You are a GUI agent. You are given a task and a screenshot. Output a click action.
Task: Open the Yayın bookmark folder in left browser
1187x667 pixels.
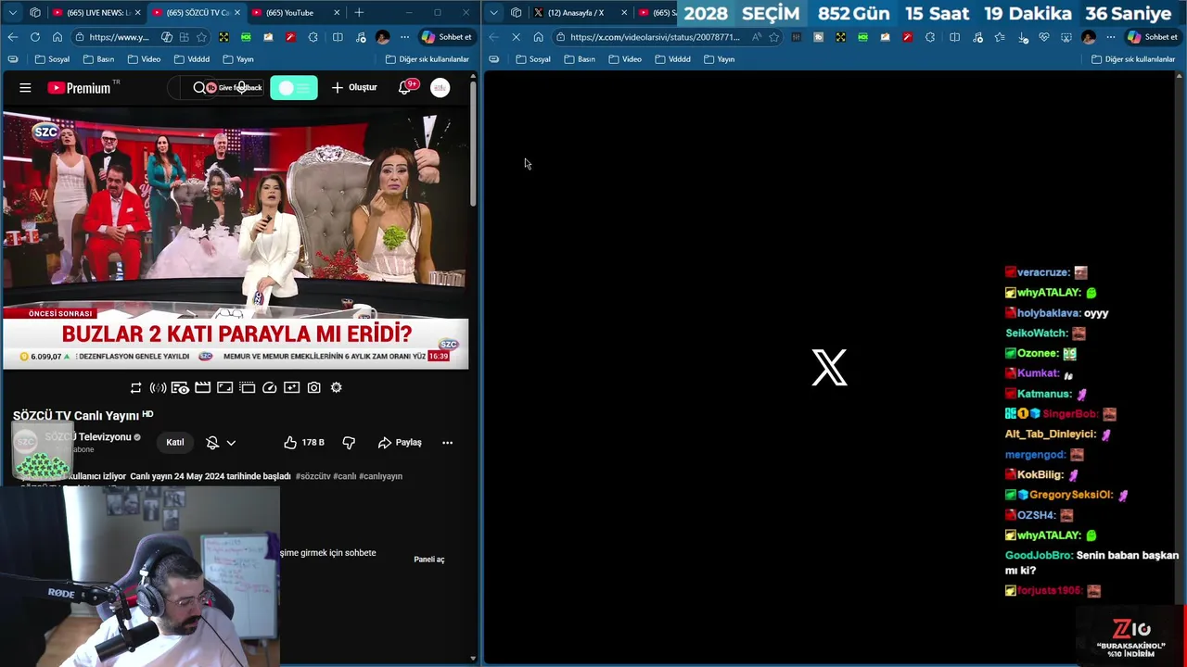point(238,59)
